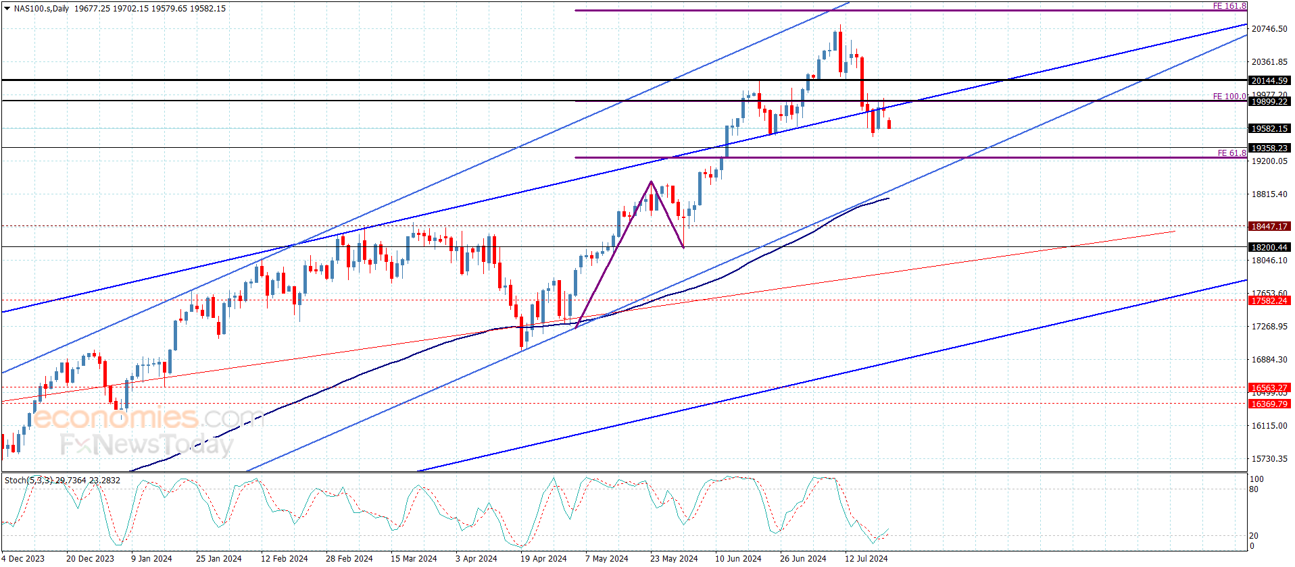The height and width of the screenshot is (567, 1295).
Task: Click the FE 161.8 Fibonacci label
Action: (x=1229, y=6)
